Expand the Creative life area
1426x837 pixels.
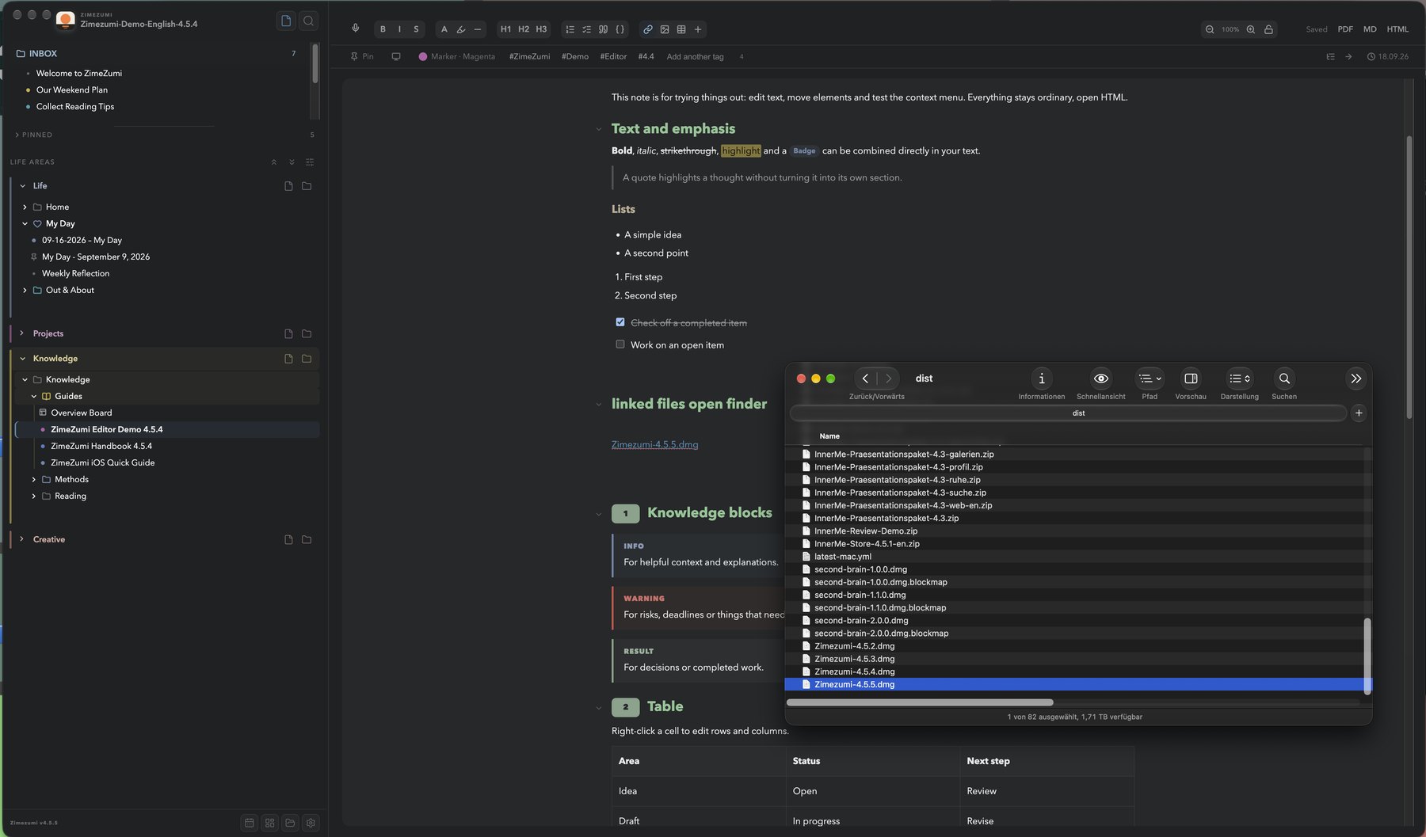[x=21, y=539]
